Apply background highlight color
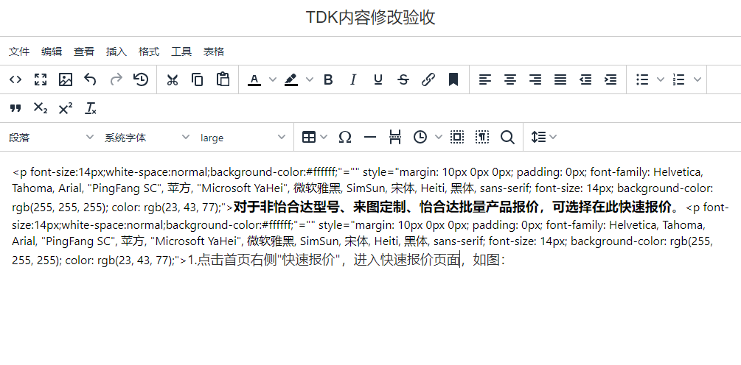The width and height of the screenshot is (741, 365). [291, 79]
